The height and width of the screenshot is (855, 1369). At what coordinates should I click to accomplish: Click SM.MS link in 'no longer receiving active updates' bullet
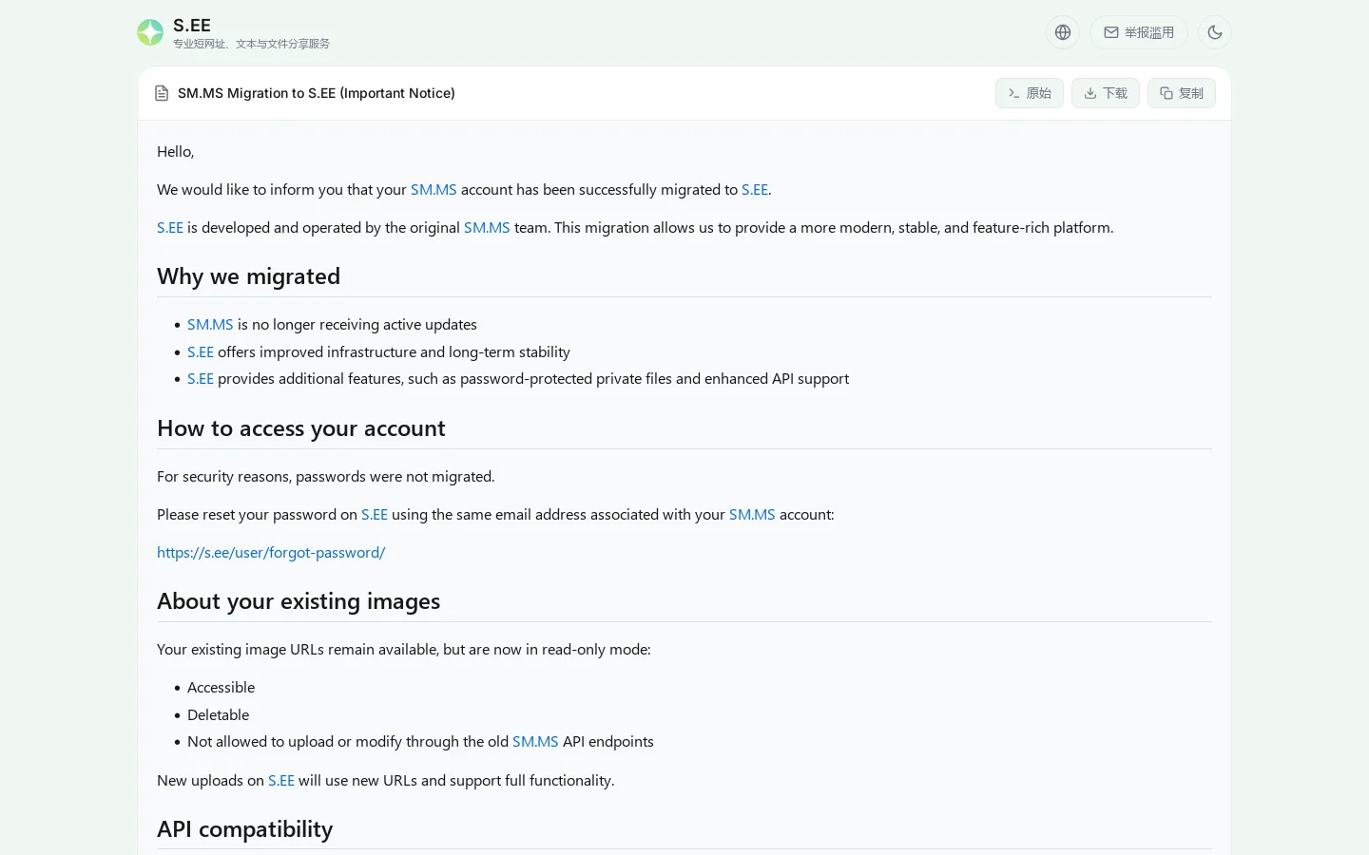pos(210,325)
